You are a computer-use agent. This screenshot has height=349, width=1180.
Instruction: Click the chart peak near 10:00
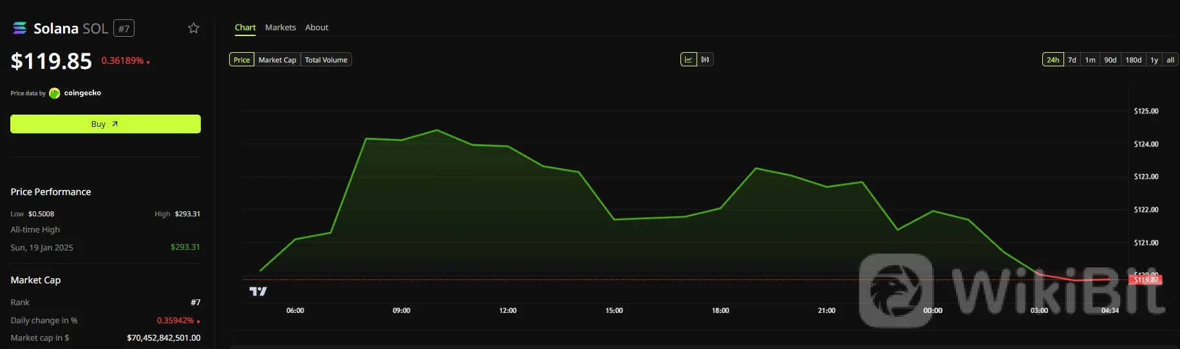click(x=437, y=130)
